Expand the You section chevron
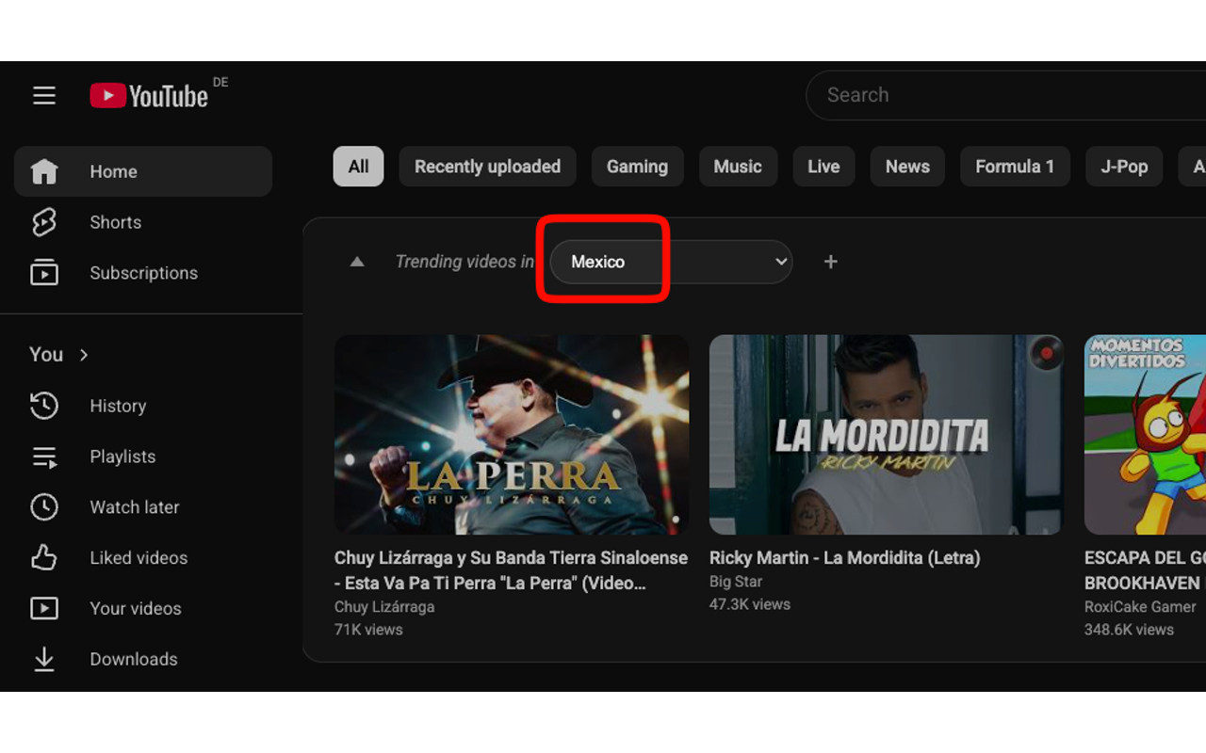Viewport: 1206px width, 753px height. click(84, 355)
